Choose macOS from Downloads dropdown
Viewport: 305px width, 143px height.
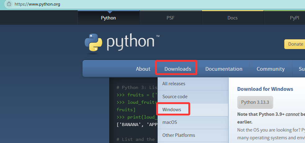pyautogui.click(x=193, y=123)
